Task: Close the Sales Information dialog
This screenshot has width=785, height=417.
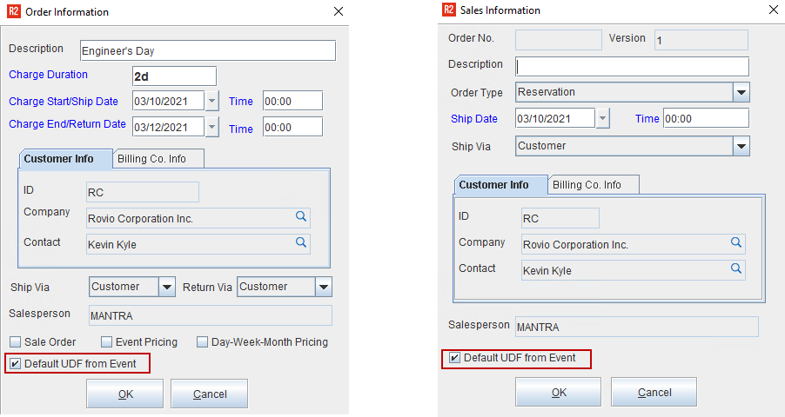Action: pos(773,10)
